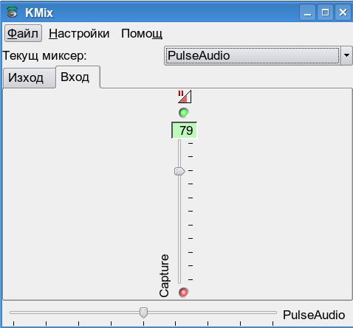Close the KMix window

(x=343, y=12)
